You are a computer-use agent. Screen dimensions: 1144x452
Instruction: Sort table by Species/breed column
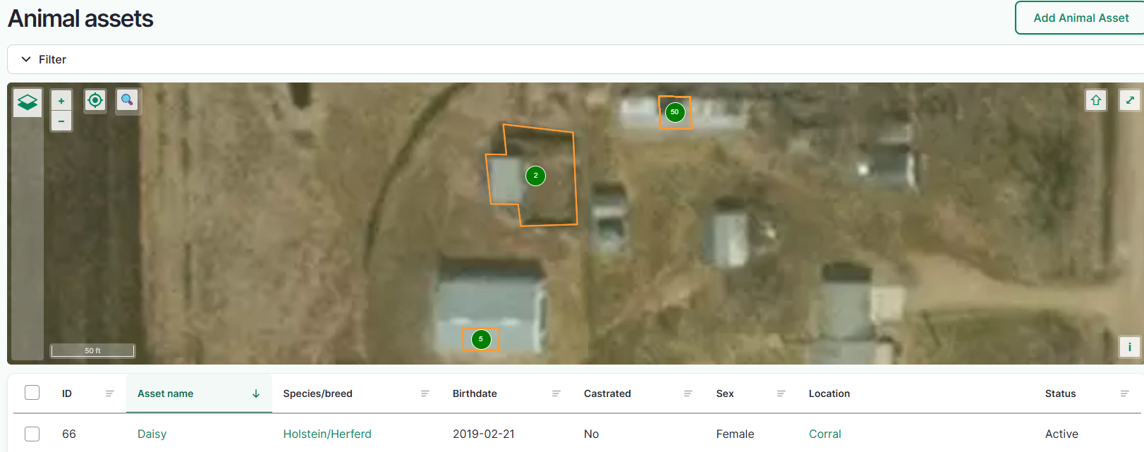click(x=318, y=393)
